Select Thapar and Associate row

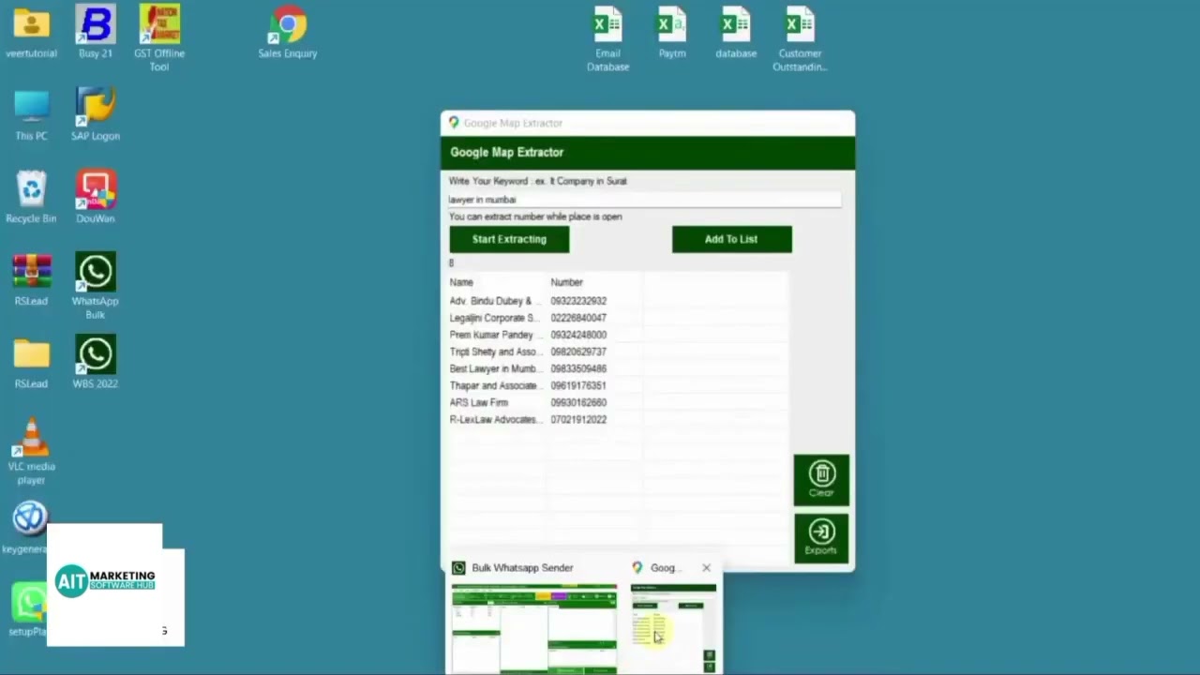coord(619,385)
